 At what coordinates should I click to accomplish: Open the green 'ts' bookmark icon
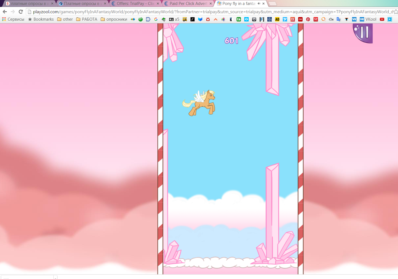[x=239, y=19]
